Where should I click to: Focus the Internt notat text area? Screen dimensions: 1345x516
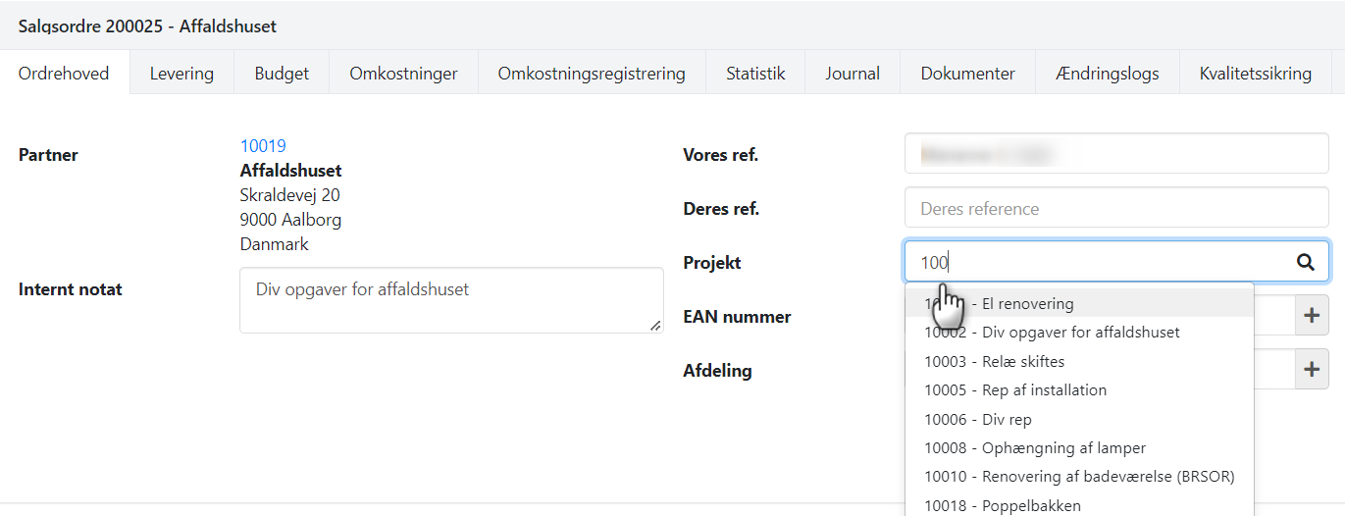coord(451,300)
